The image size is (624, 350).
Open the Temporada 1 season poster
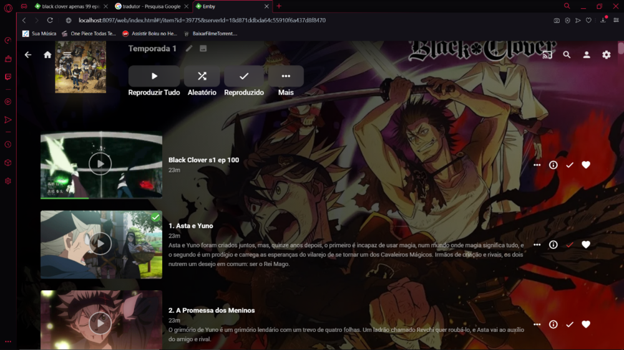pyautogui.click(x=80, y=67)
